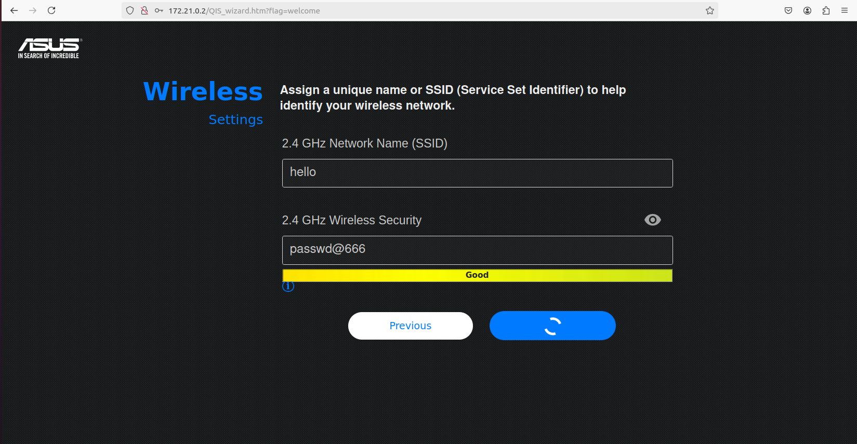Viewport: 857px width, 444px height.
Task: Open the tracking protection shield icon
Action: (130, 10)
